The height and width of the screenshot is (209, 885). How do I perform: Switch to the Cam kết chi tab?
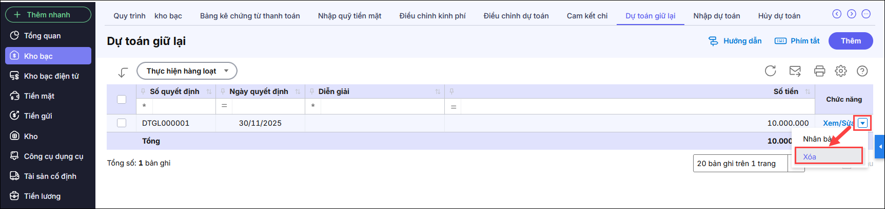pos(587,16)
